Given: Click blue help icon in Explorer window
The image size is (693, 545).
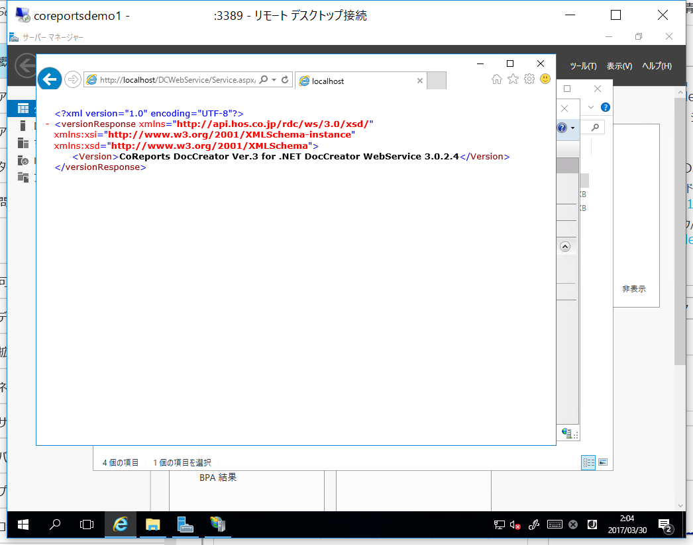Looking at the screenshot, I should (x=606, y=107).
